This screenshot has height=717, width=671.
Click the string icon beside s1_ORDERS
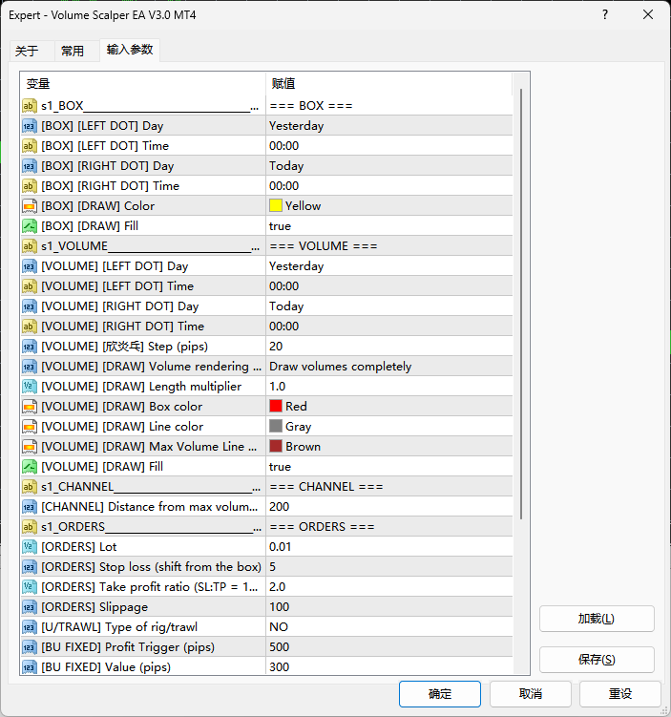click(30, 527)
